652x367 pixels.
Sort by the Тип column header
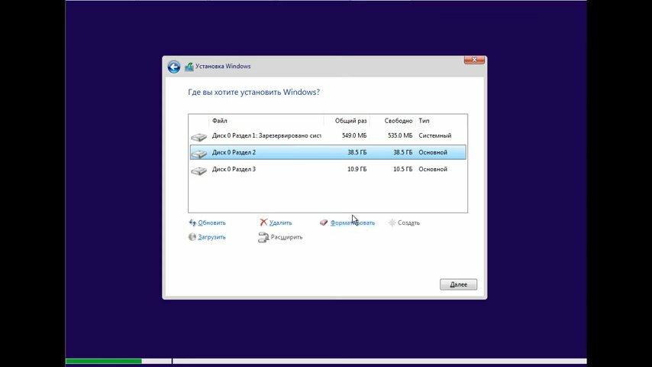[x=441, y=121]
